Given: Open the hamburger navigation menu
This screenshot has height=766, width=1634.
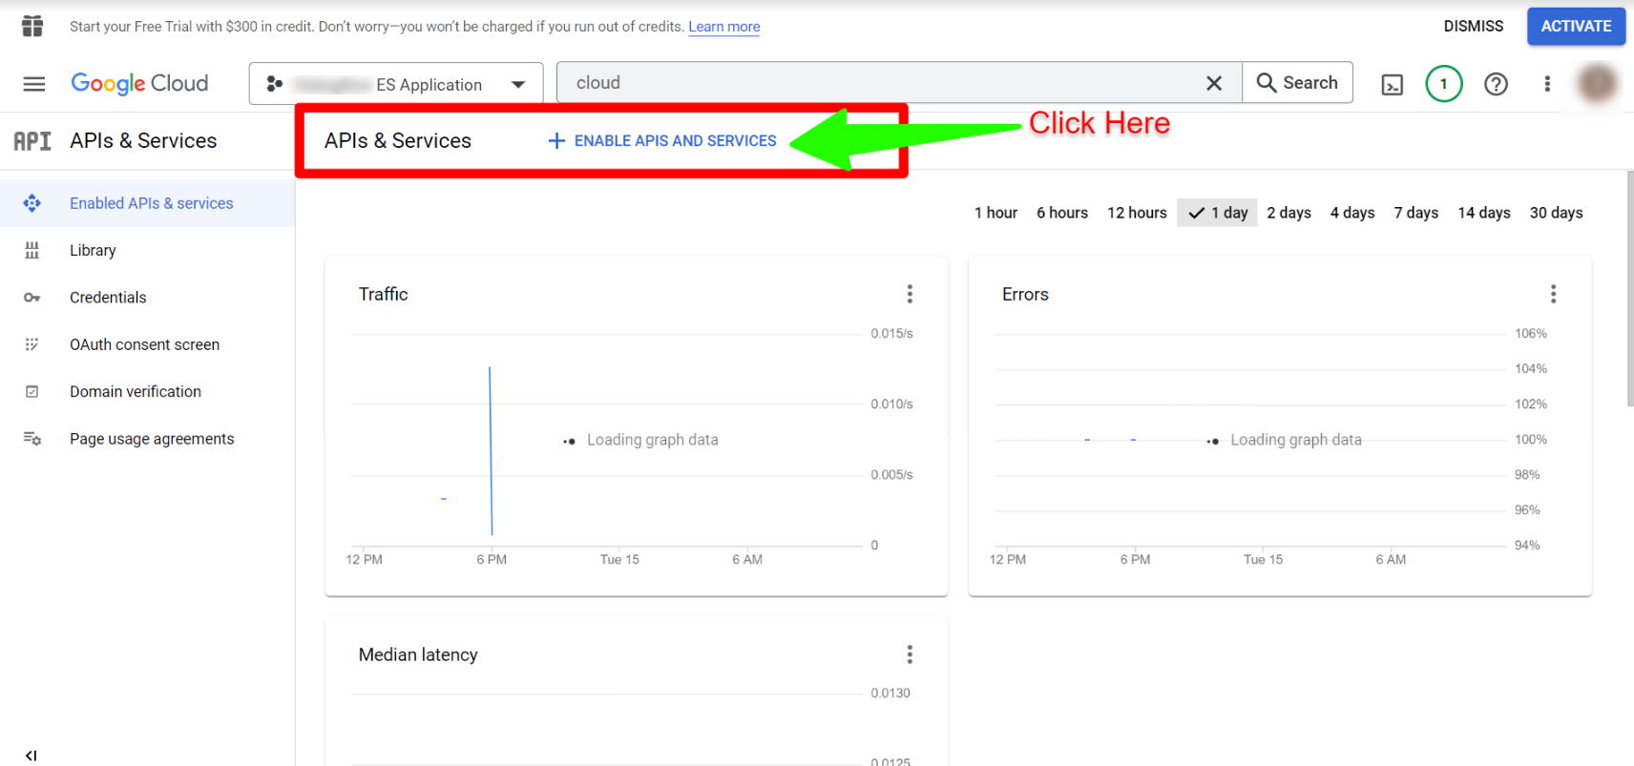Looking at the screenshot, I should pyautogui.click(x=34, y=84).
